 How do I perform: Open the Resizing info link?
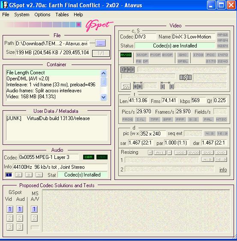tap(223, 170)
